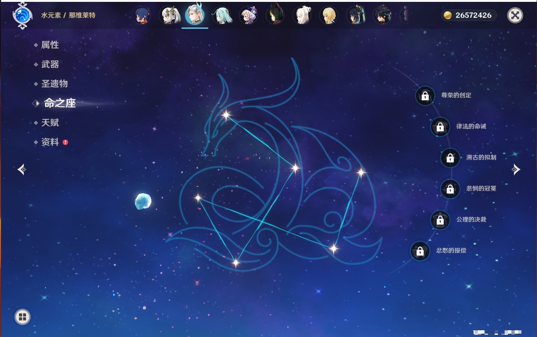Open 资料 with the red notification dot
537x337 pixels.
(x=50, y=142)
